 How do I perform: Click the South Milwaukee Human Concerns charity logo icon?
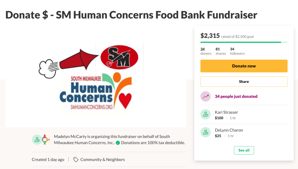point(45,140)
